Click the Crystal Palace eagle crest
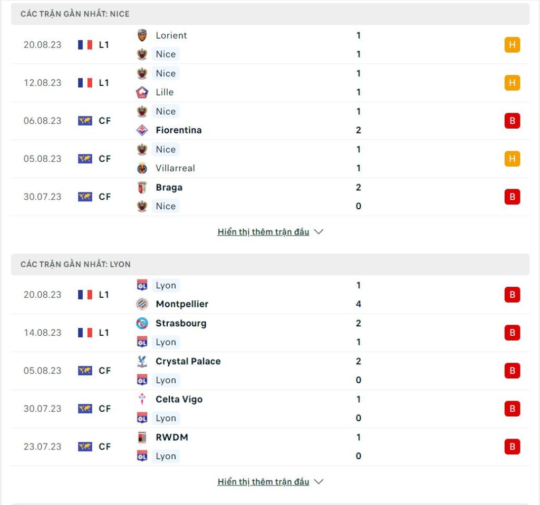Screen dimensions: 540x505 pyautogui.click(x=142, y=362)
